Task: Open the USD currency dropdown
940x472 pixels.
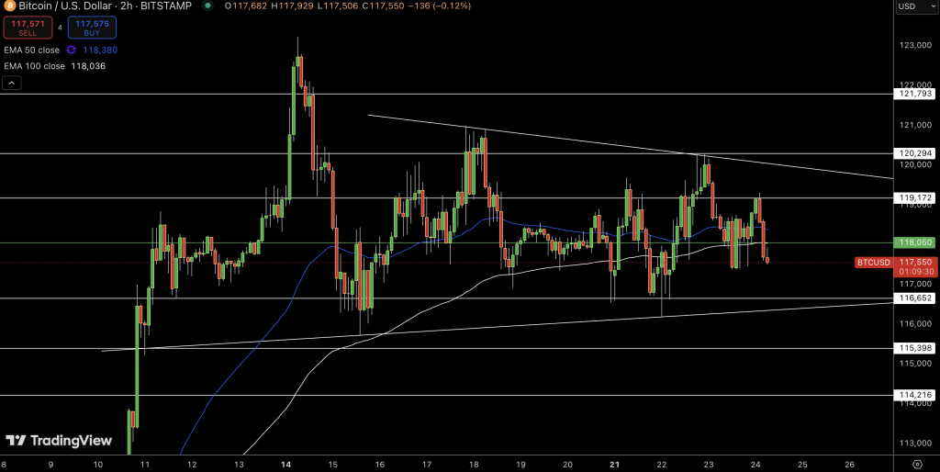Action: 916,6
